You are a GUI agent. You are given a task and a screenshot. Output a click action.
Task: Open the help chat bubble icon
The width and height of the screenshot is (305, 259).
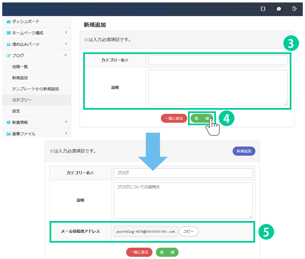coord(279,9)
